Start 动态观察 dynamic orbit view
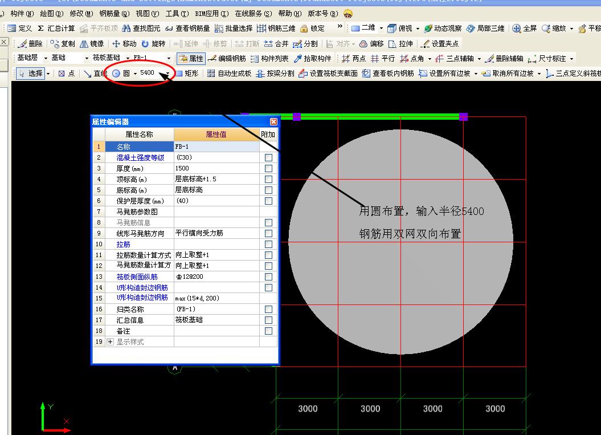The image size is (601, 435). click(x=443, y=29)
